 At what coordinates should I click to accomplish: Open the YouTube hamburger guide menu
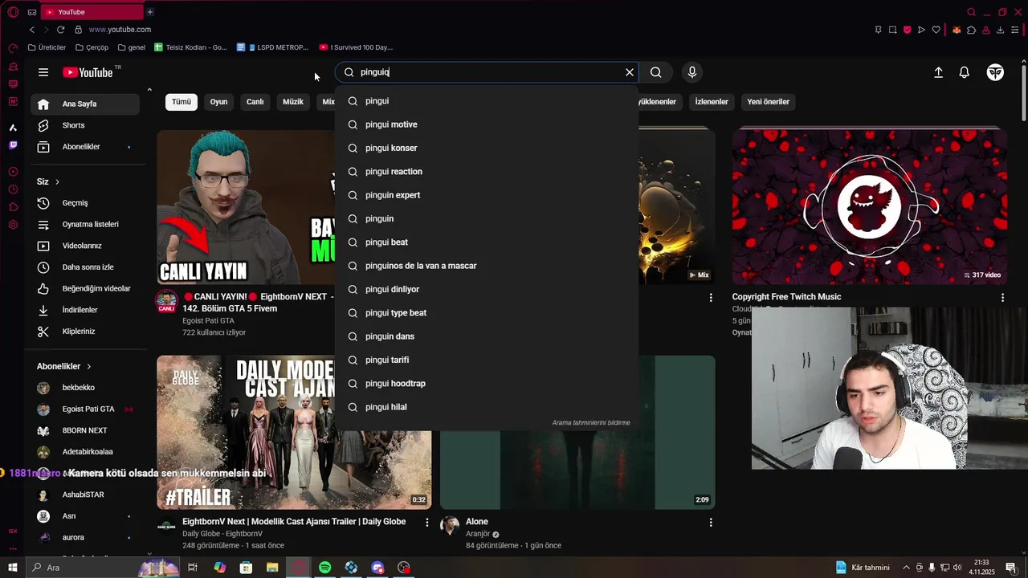click(43, 72)
